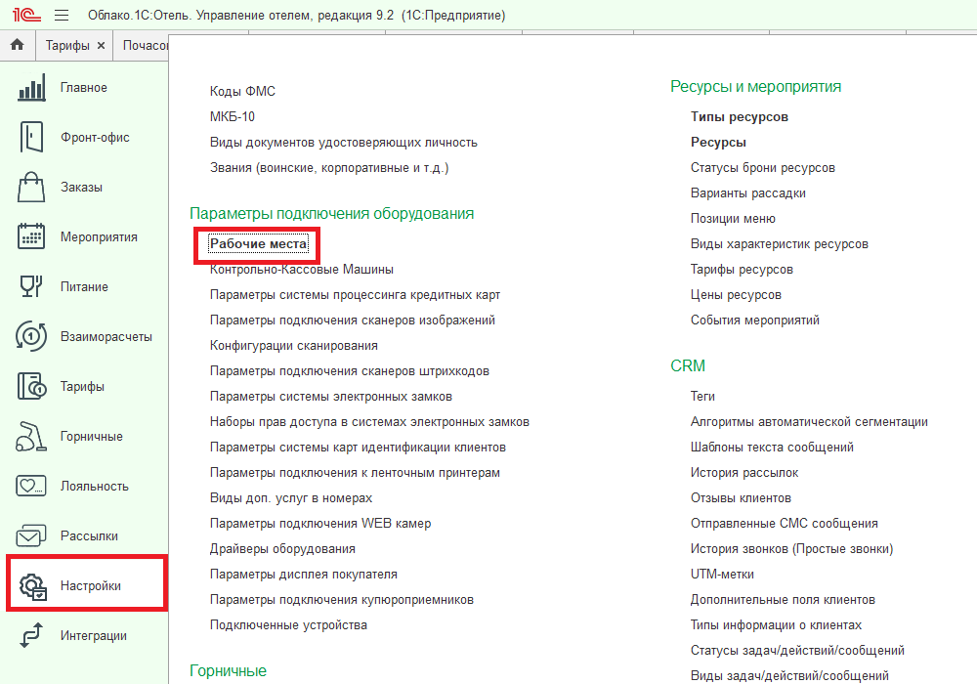Open История рассылок

click(x=744, y=474)
